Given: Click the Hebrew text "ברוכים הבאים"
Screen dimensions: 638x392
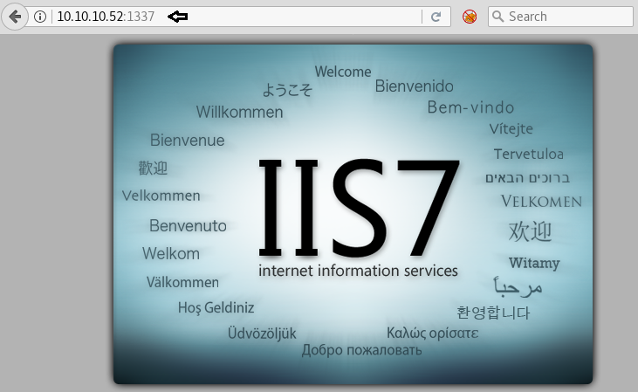Looking at the screenshot, I should (527, 178).
